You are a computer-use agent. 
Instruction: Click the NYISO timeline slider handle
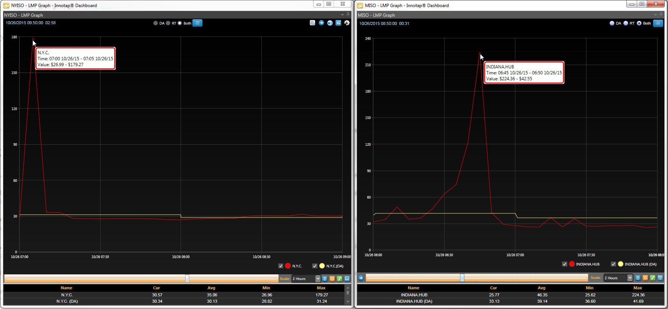(187, 279)
